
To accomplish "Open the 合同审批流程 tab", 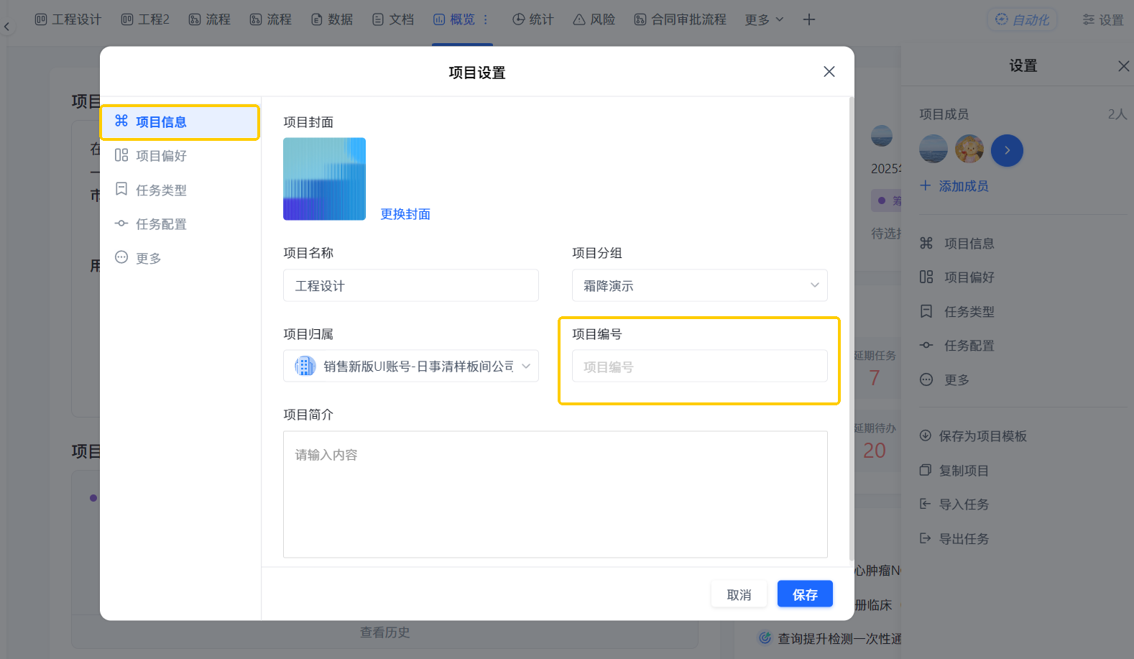I will click(x=681, y=19).
